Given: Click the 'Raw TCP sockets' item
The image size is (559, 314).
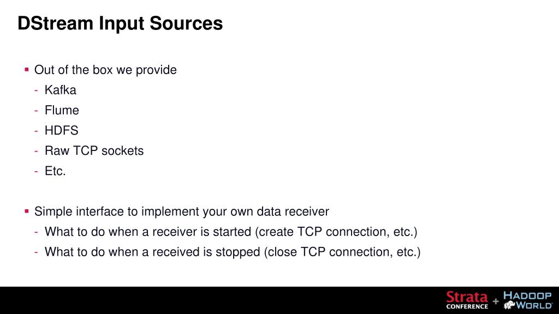Looking at the screenshot, I should (x=94, y=151).
